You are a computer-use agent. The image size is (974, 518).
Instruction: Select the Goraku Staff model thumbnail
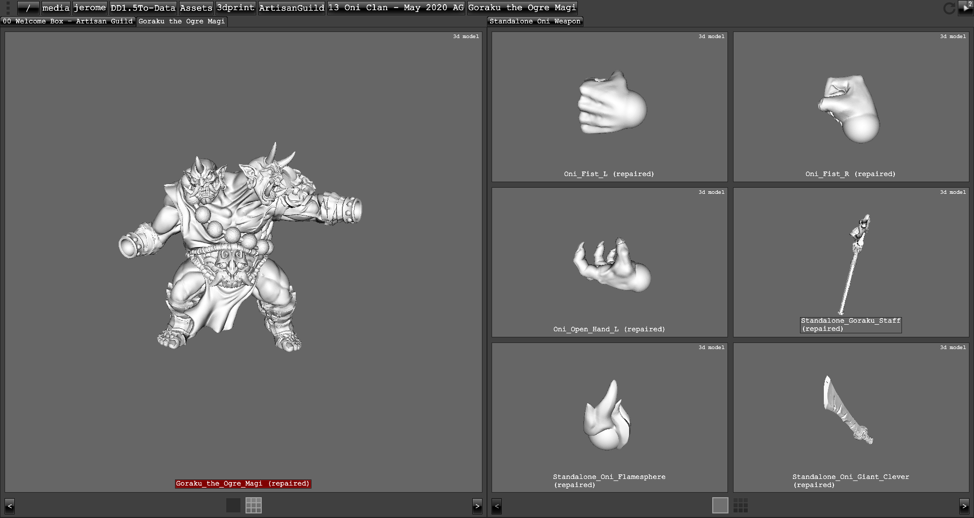click(x=851, y=262)
